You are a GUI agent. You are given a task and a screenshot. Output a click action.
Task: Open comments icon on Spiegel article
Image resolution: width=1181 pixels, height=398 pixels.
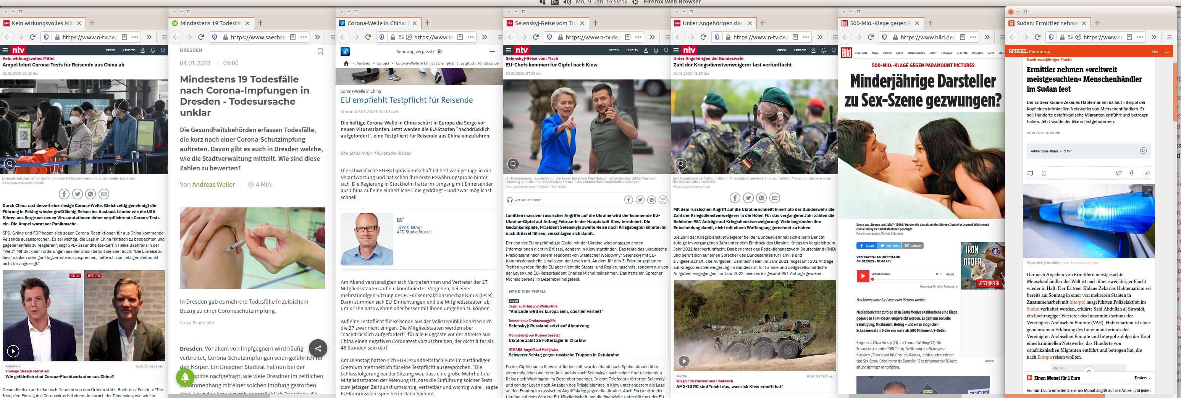1030,173
